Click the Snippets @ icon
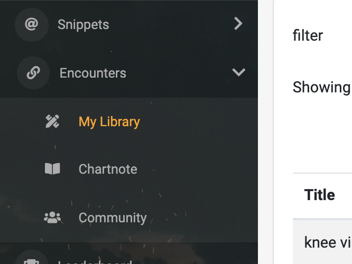The image size is (352, 264). coord(31,24)
